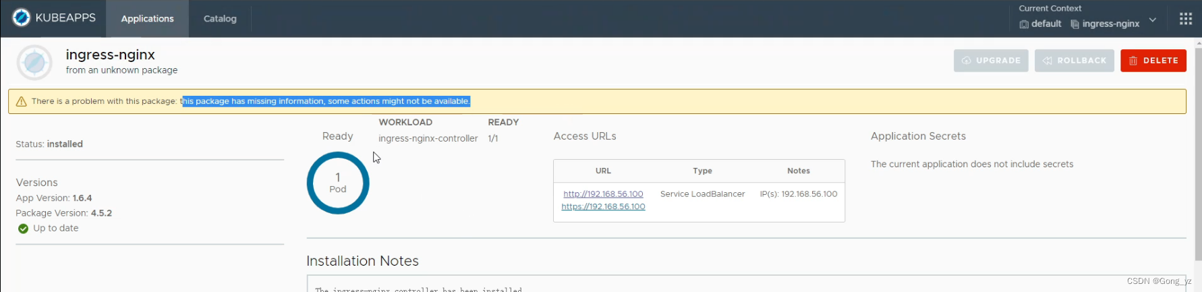Open the https://192.168.56.100 link
This screenshot has width=1202, height=292.
click(603, 207)
